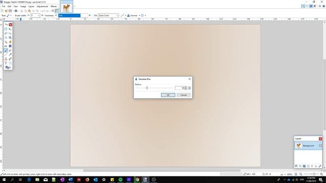Screen dimensions: 326x183
Task: Decrease brush width minus button
Action: pos(29,16)
